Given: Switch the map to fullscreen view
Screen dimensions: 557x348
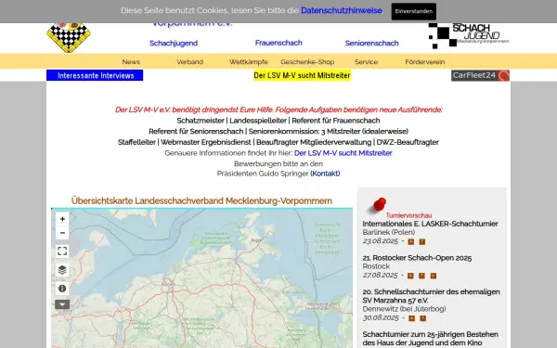Looking at the screenshot, I should [x=62, y=251].
